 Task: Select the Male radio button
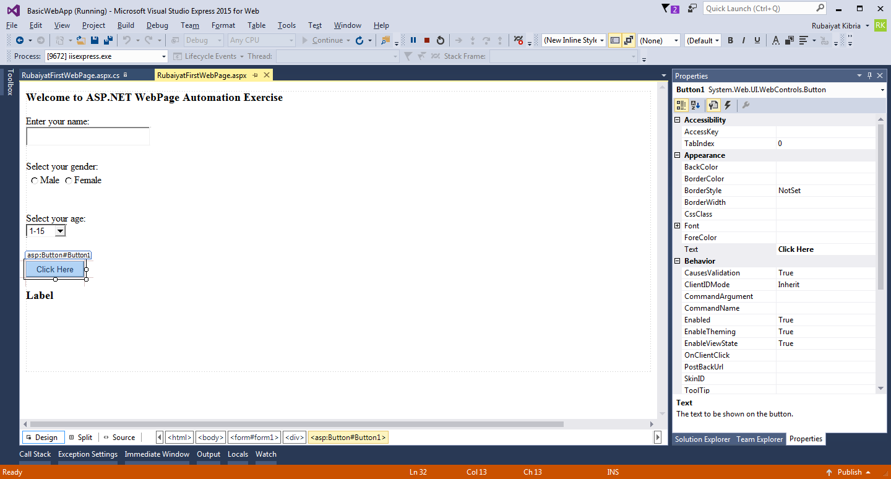34,181
